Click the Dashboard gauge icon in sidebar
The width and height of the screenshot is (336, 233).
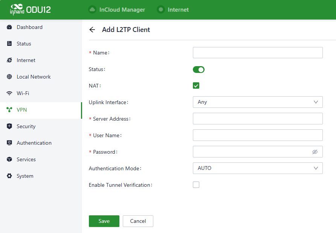pos(9,27)
